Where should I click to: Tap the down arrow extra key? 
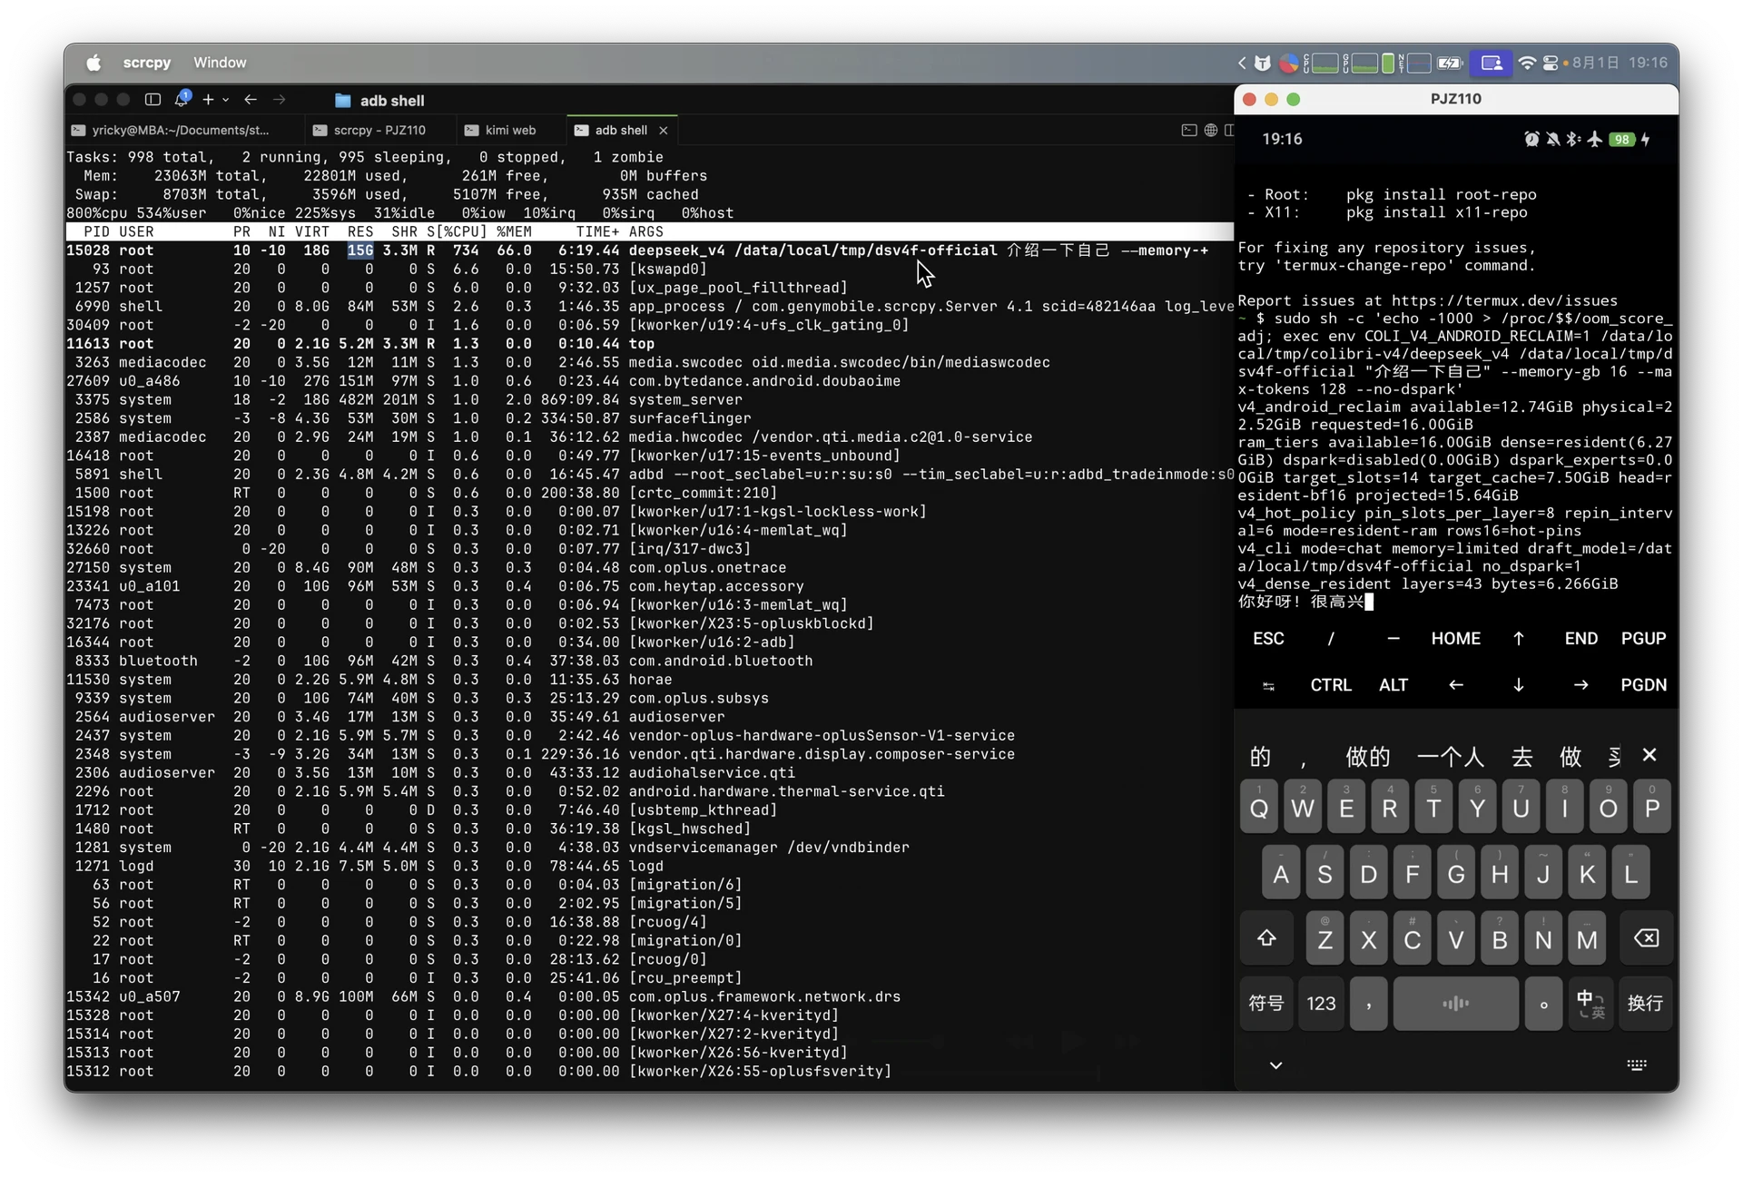[1518, 684]
